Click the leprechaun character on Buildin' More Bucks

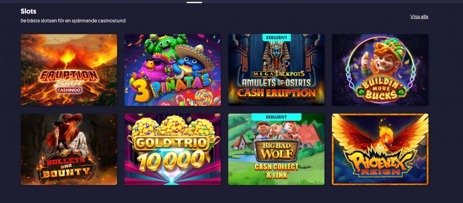(x=383, y=57)
